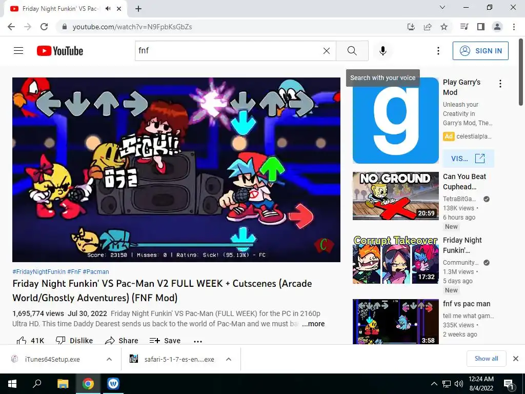Image resolution: width=525 pixels, height=394 pixels.
Task: Open Windows taskbar search
Action: (37, 384)
